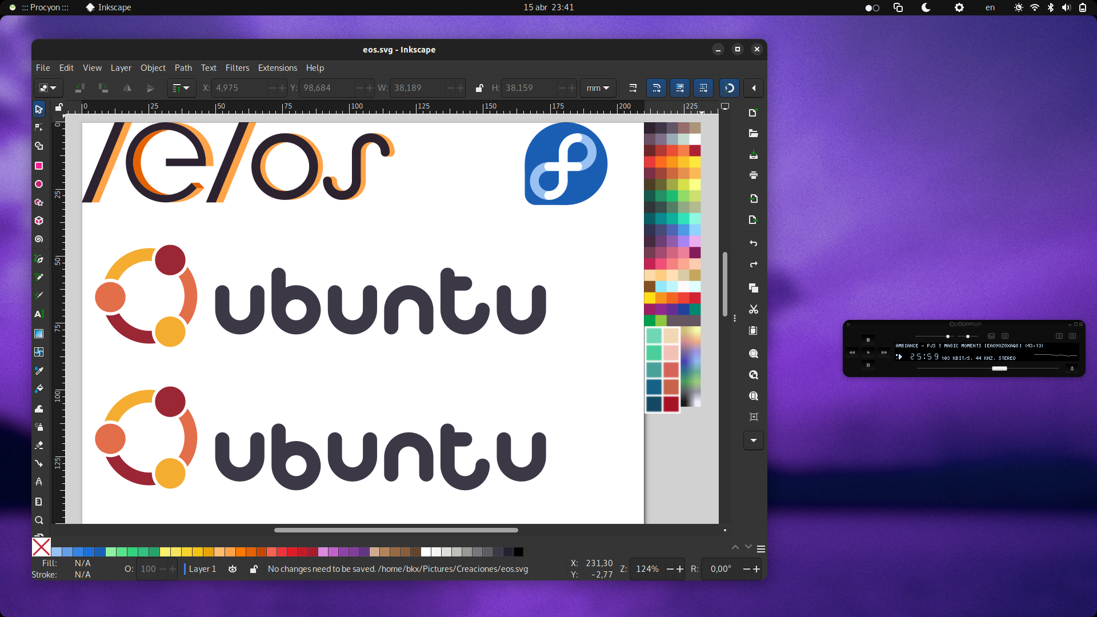Click the Export file icon

753,220
